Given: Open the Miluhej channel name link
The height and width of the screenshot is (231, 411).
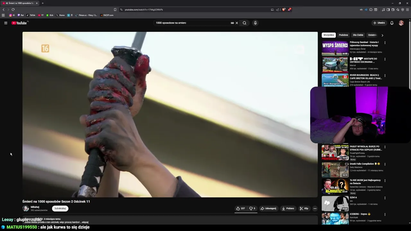Looking at the screenshot, I should coord(35,207).
